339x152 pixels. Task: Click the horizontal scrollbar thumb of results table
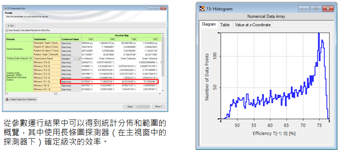pos(56,93)
